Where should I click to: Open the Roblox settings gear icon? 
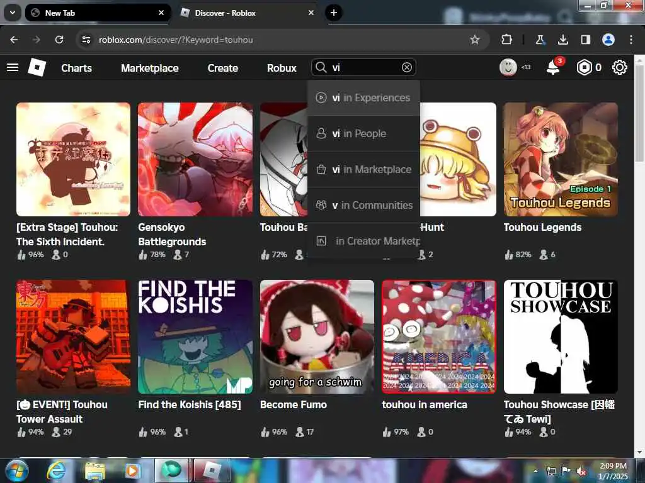(x=620, y=67)
